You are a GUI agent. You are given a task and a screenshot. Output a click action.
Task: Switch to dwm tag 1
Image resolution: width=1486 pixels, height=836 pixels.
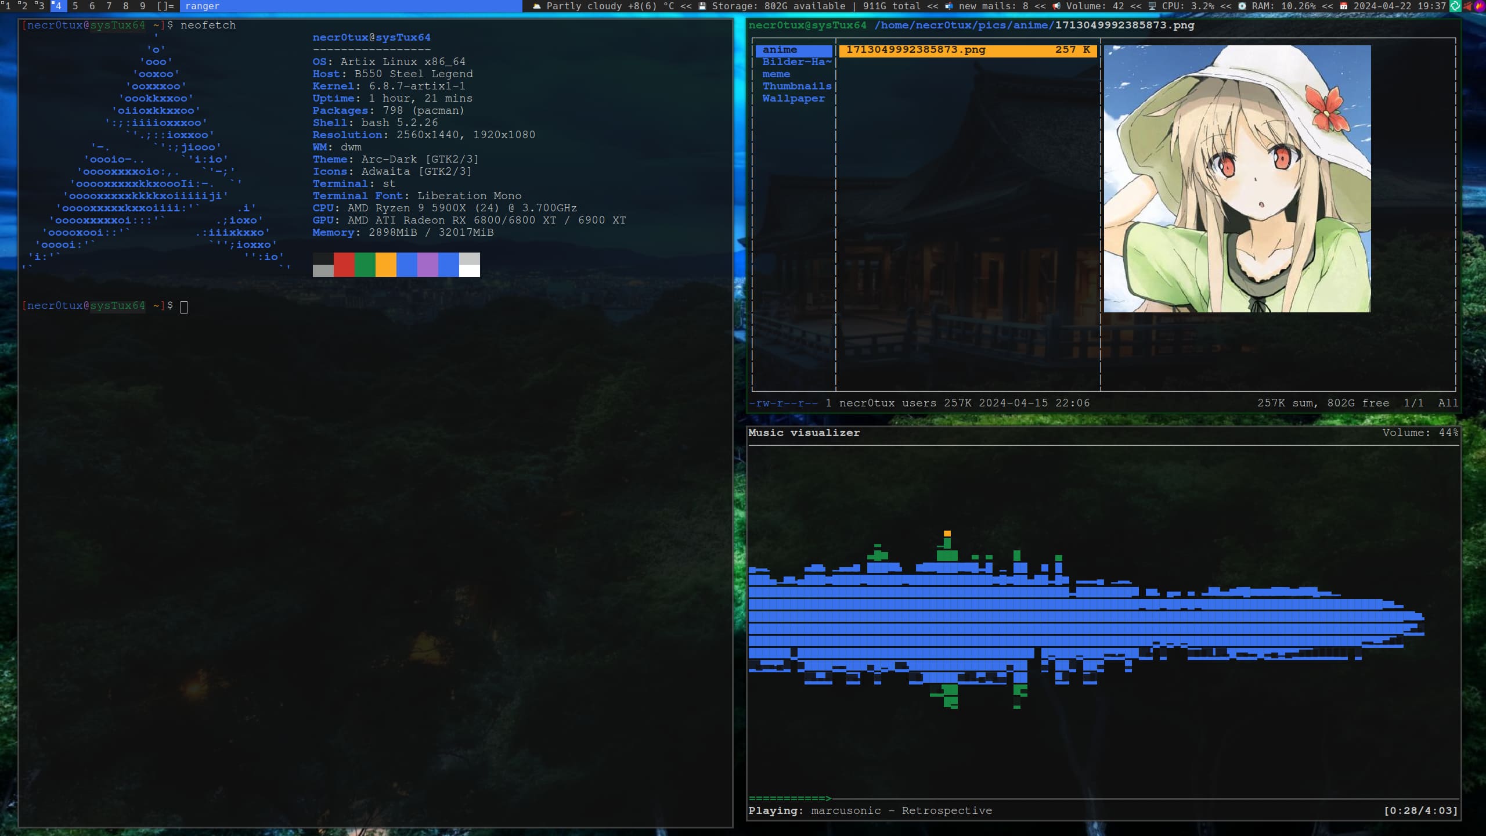[x=7, y=6]
